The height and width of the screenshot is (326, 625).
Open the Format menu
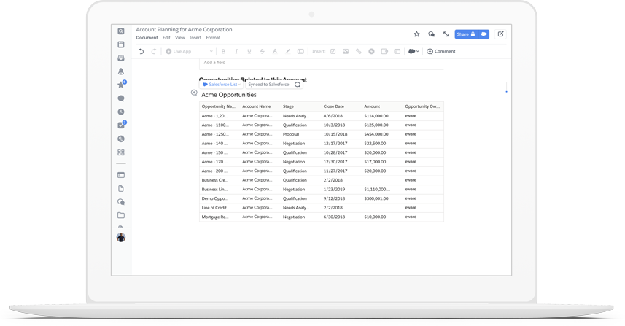[x=213, y=38]
